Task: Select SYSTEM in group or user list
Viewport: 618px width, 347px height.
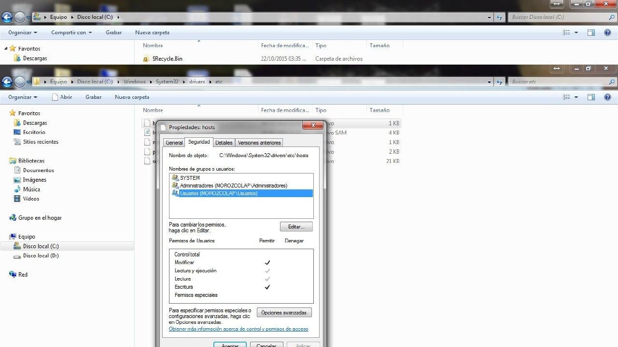Action: tap(190, 178)
